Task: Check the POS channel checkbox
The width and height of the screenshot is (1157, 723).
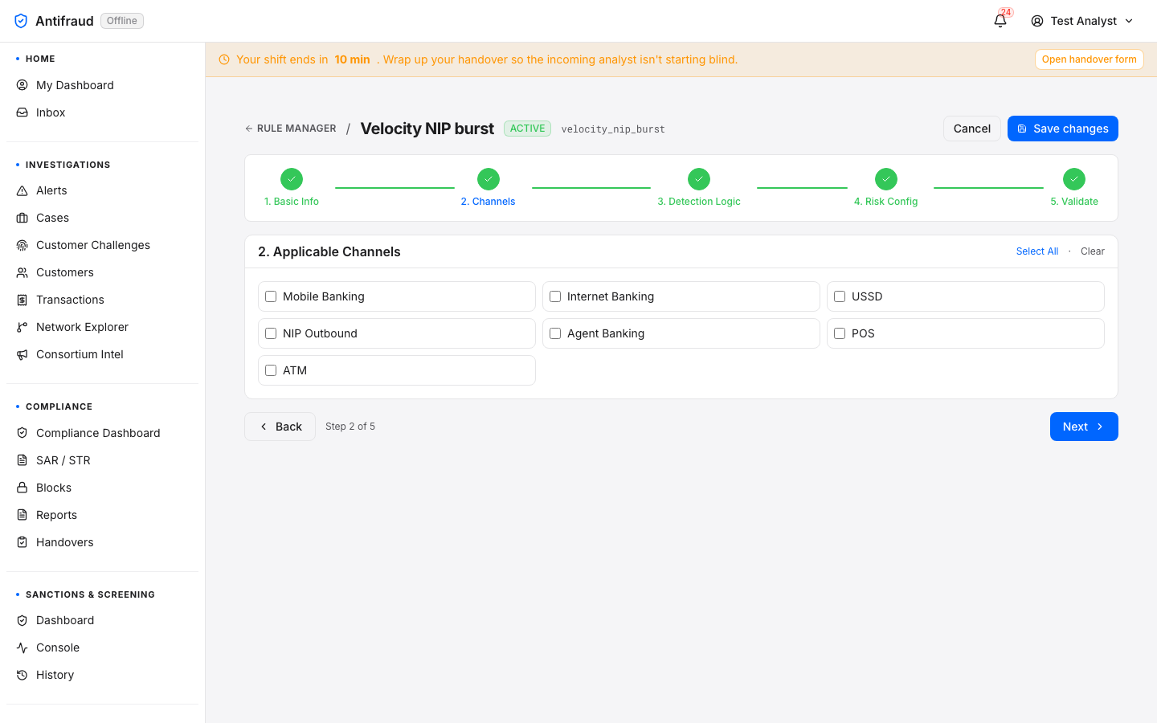Action: click(x=840, y=333)
